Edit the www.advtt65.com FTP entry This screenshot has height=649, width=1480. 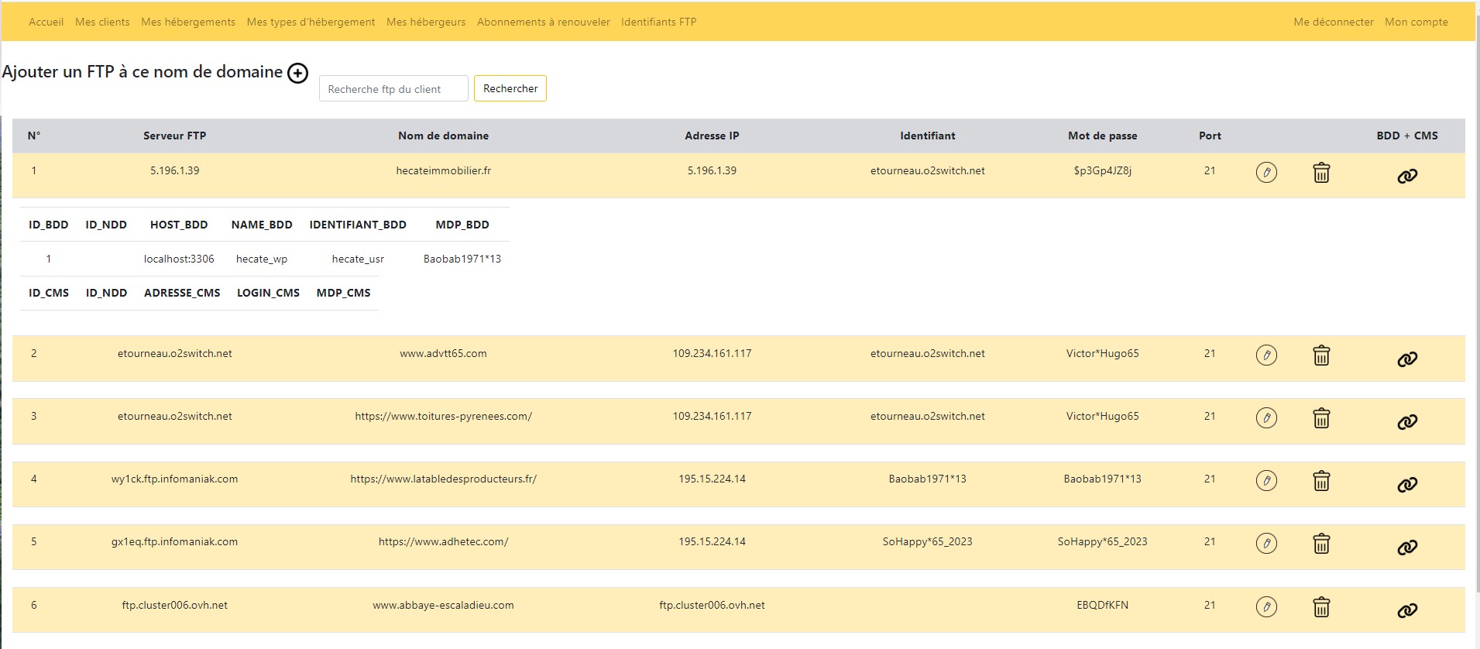click(x=1266, y=355)
